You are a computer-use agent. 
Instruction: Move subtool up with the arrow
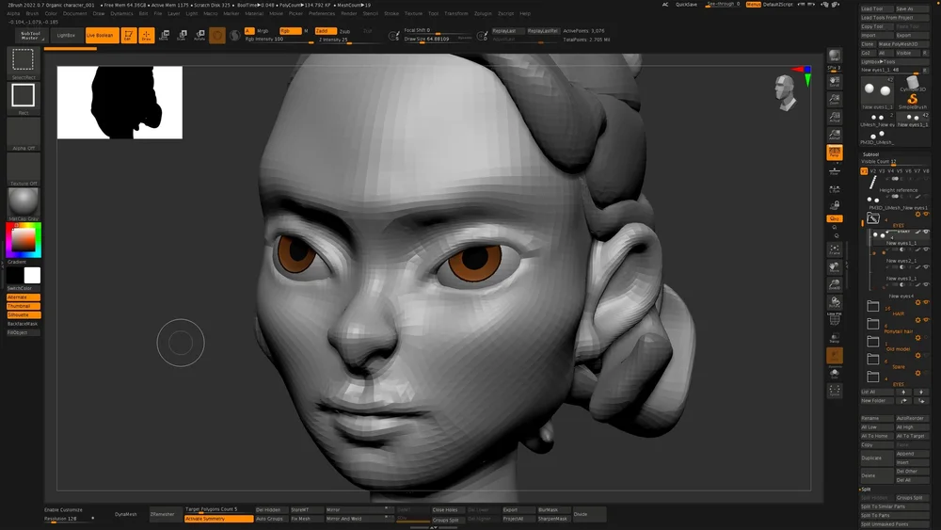[x=903, y=392]
